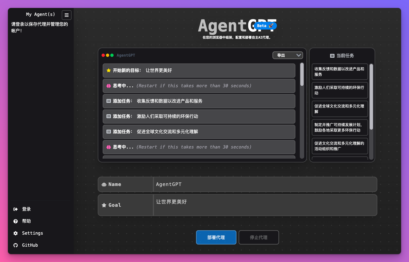Click the help question-mark icon
Image resolution: width=409 pixels, height=262 pixels.
tap(16, 221)
